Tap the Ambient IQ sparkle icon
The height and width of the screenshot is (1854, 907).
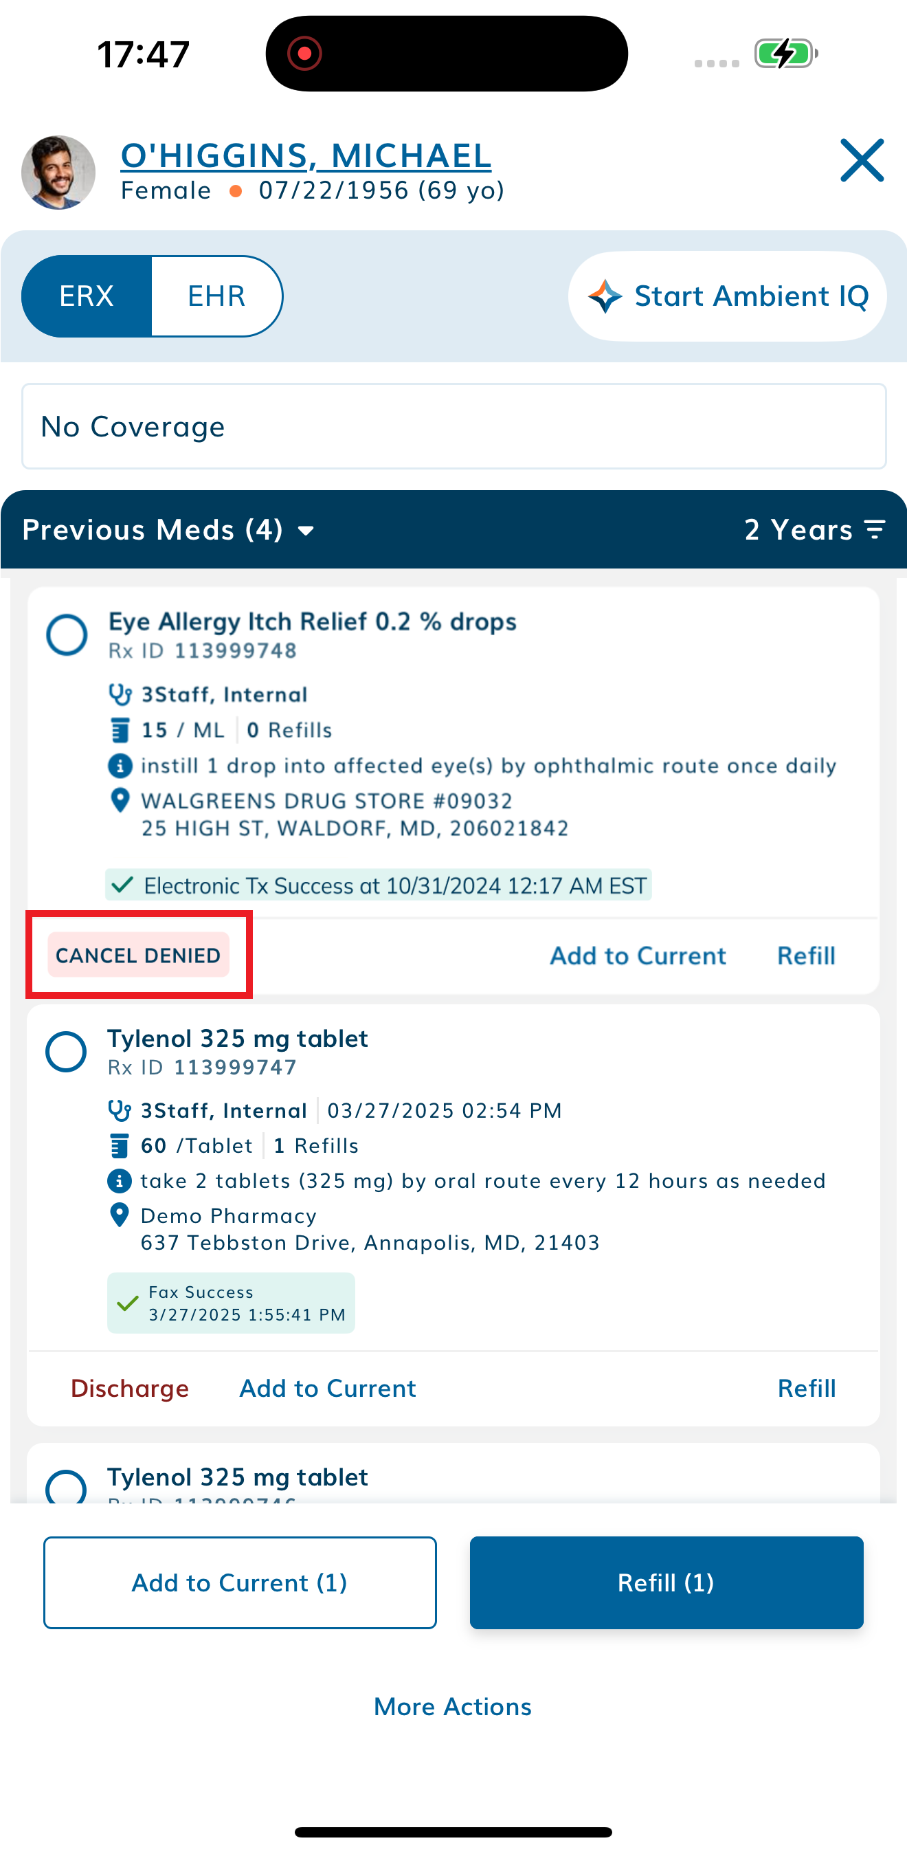click(x=605, y=296)
